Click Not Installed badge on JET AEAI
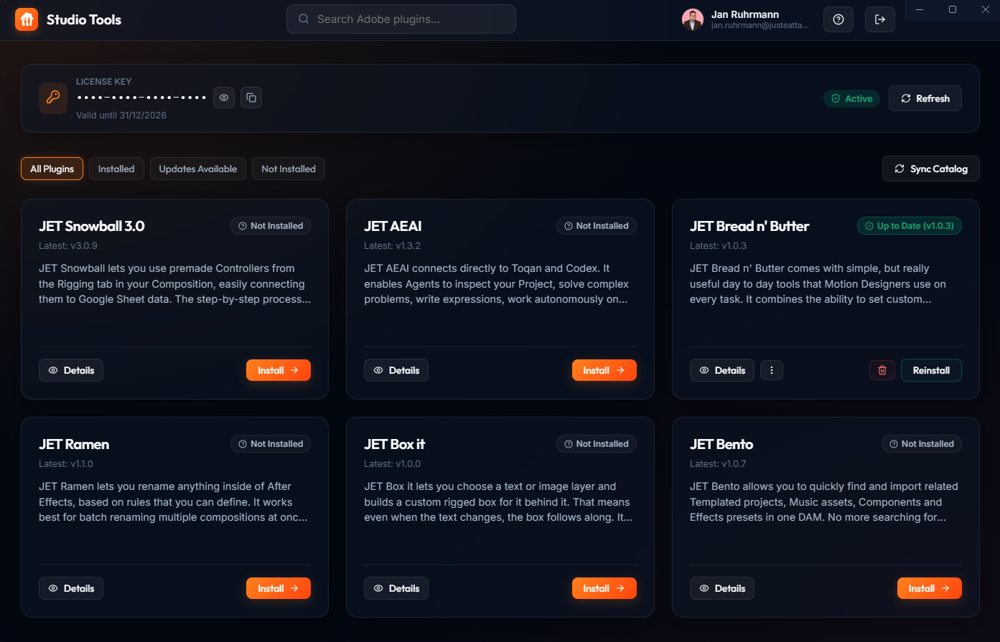Image resolution: width=1000 pixels, height=642 pixels. pos(597,225)
